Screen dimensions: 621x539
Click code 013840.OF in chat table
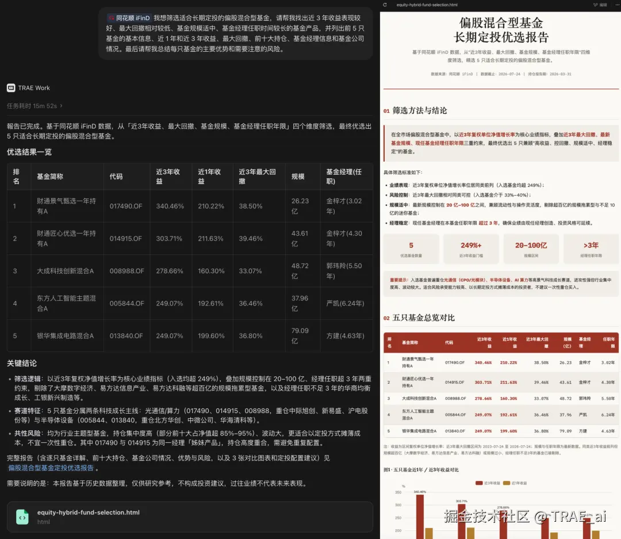point(126,336)
